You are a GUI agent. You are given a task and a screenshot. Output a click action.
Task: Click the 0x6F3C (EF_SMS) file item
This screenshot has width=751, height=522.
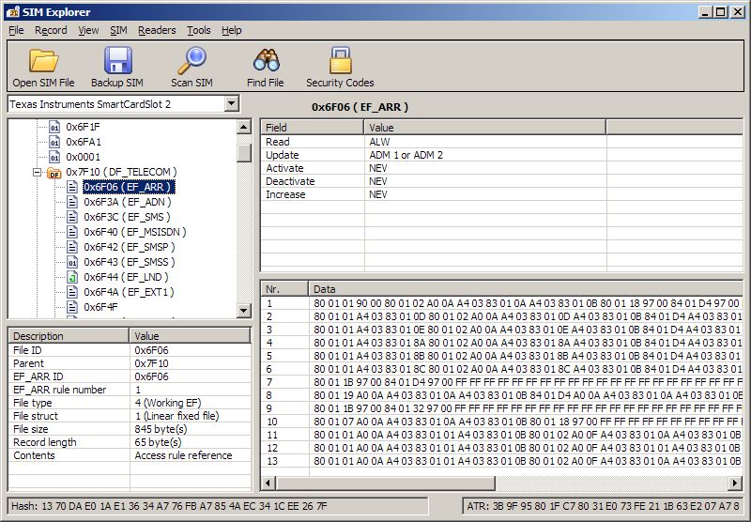(x=126, y=217)
